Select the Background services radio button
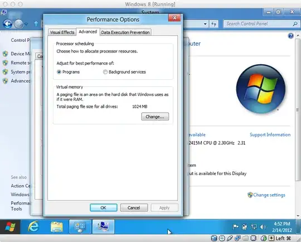This screenshot has height=242, width=301. point(105,72)
